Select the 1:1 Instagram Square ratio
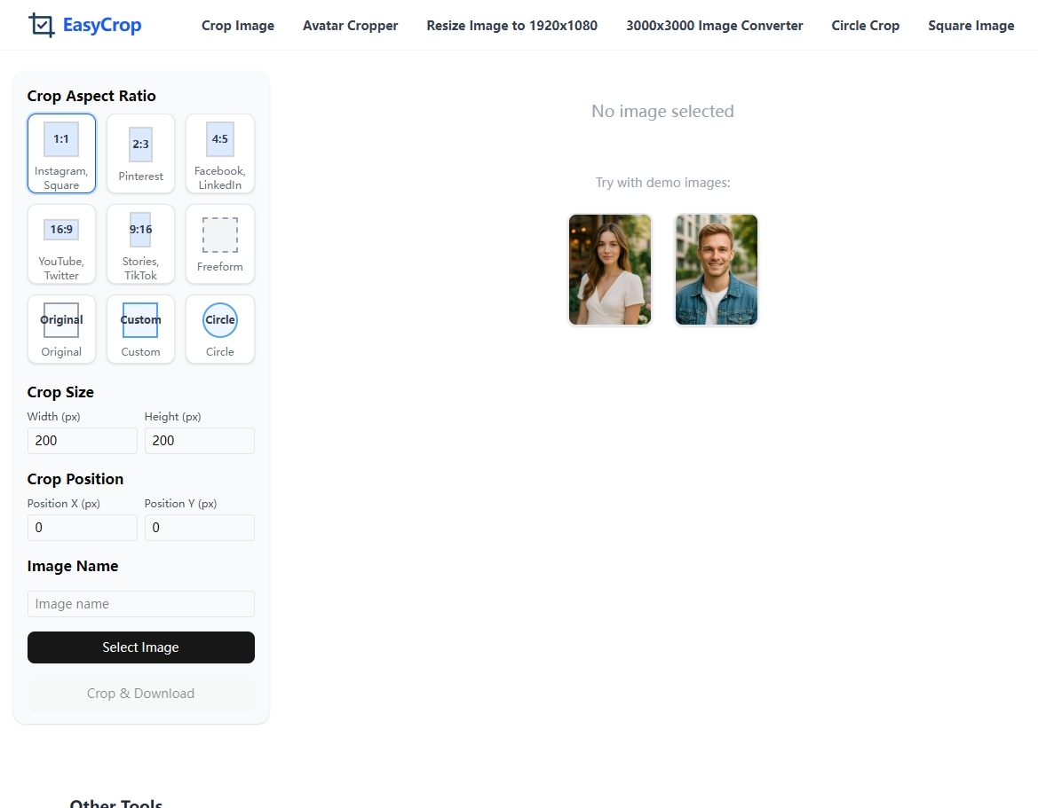The image size is (1038, 808). click(61, 153)
